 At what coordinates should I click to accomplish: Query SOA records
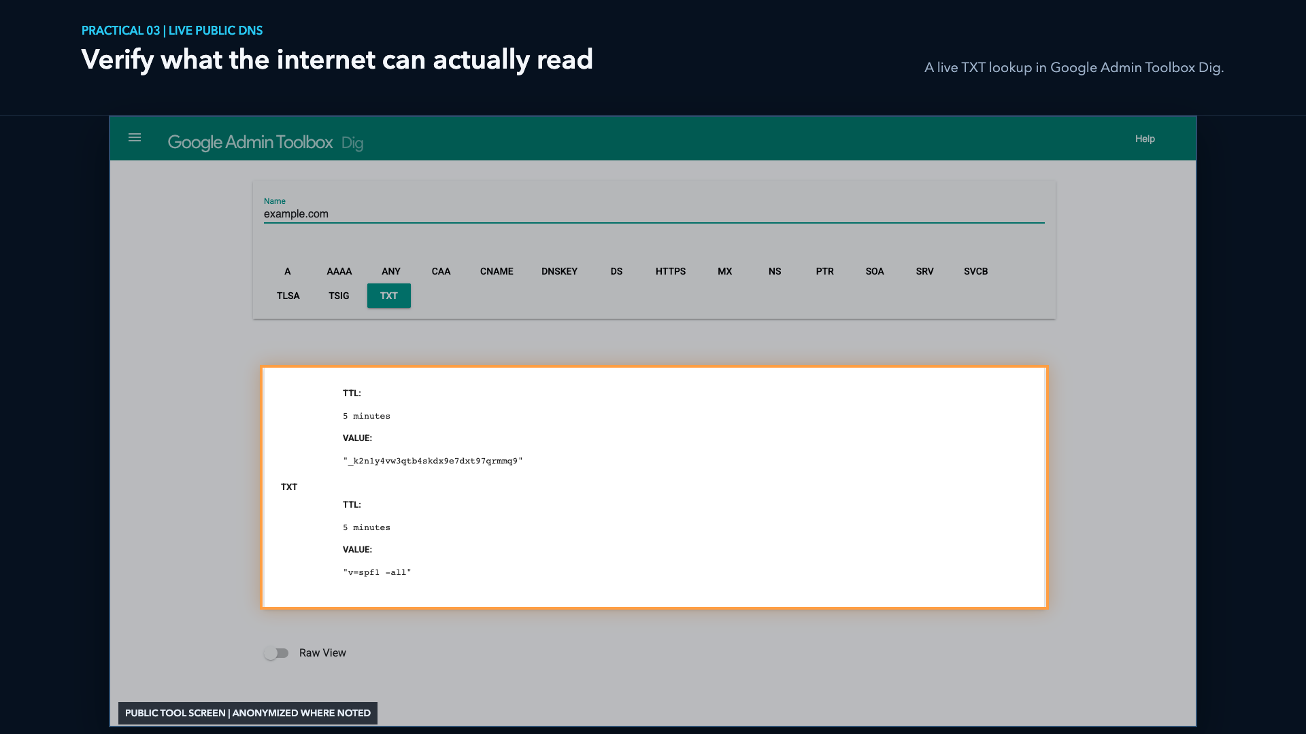coord(875,271)
